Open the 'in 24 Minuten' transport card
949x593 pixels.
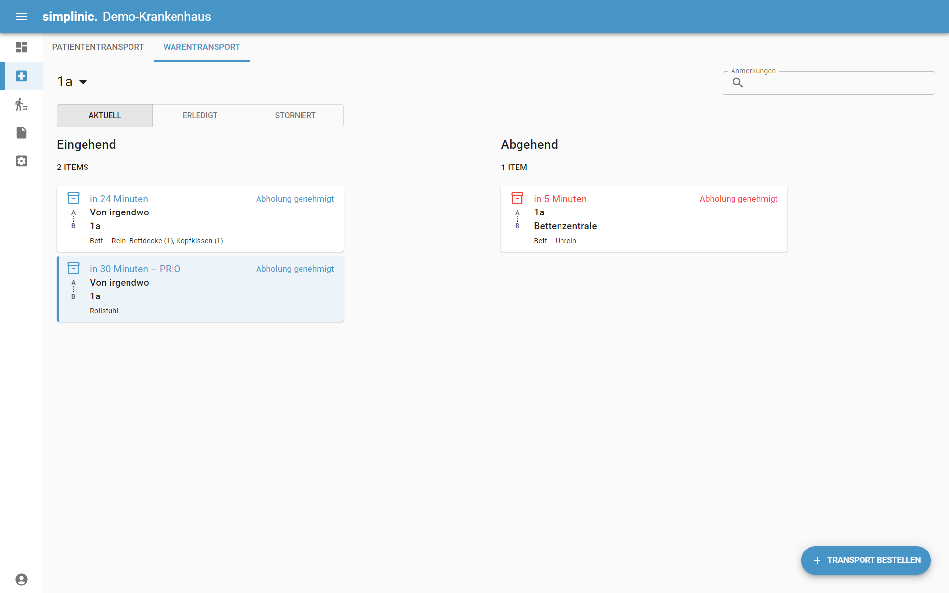200,219
